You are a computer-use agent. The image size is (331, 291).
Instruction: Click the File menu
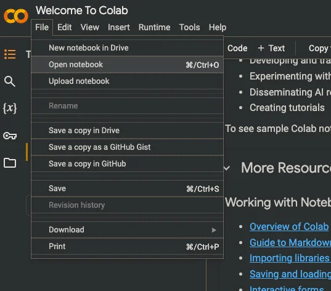pyautogui.click(x=42, y=27)
